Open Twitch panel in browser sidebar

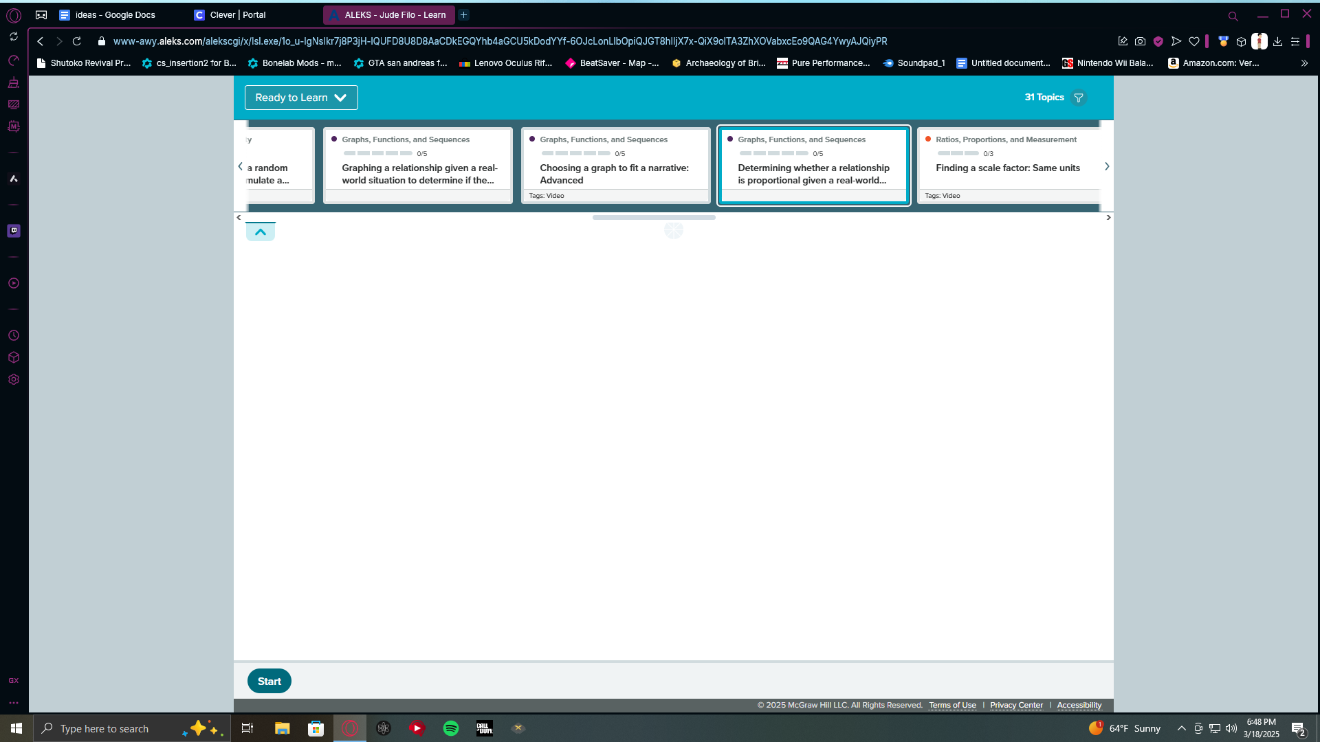[14, 231]
